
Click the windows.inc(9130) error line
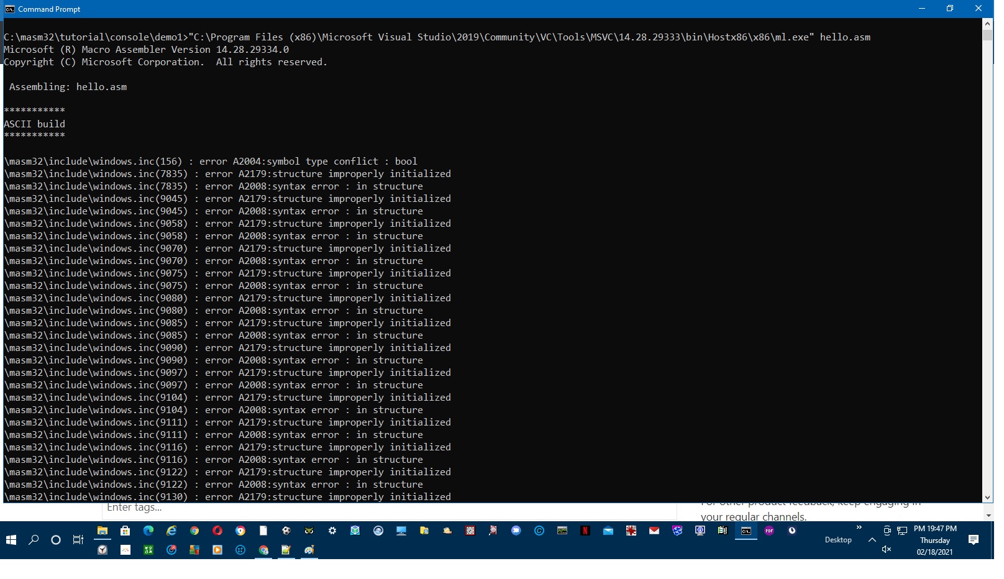pyautogui.click(x=227, y=497)
